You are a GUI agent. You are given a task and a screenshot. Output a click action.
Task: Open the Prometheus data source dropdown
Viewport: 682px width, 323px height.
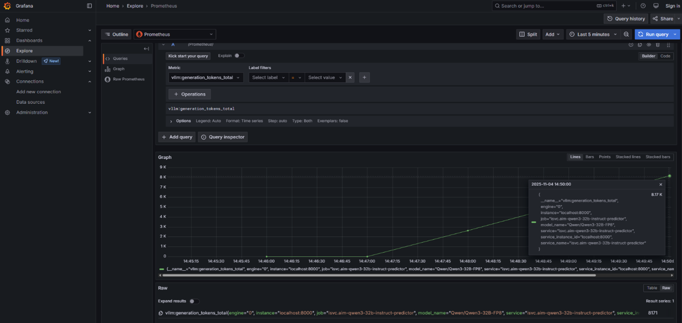click(x=174, y=34)
